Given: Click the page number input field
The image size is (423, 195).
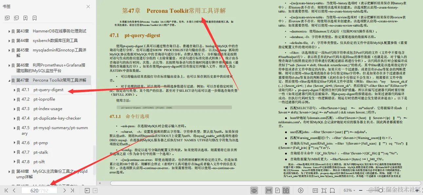Looking at the screenshot, I should 40,190.
